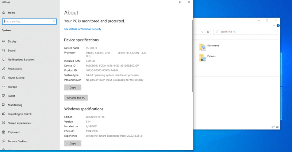The width and height of the screenshot is (292, 152).
Task: Select Multitasking in the sidebar
Action: pos(15,105)
